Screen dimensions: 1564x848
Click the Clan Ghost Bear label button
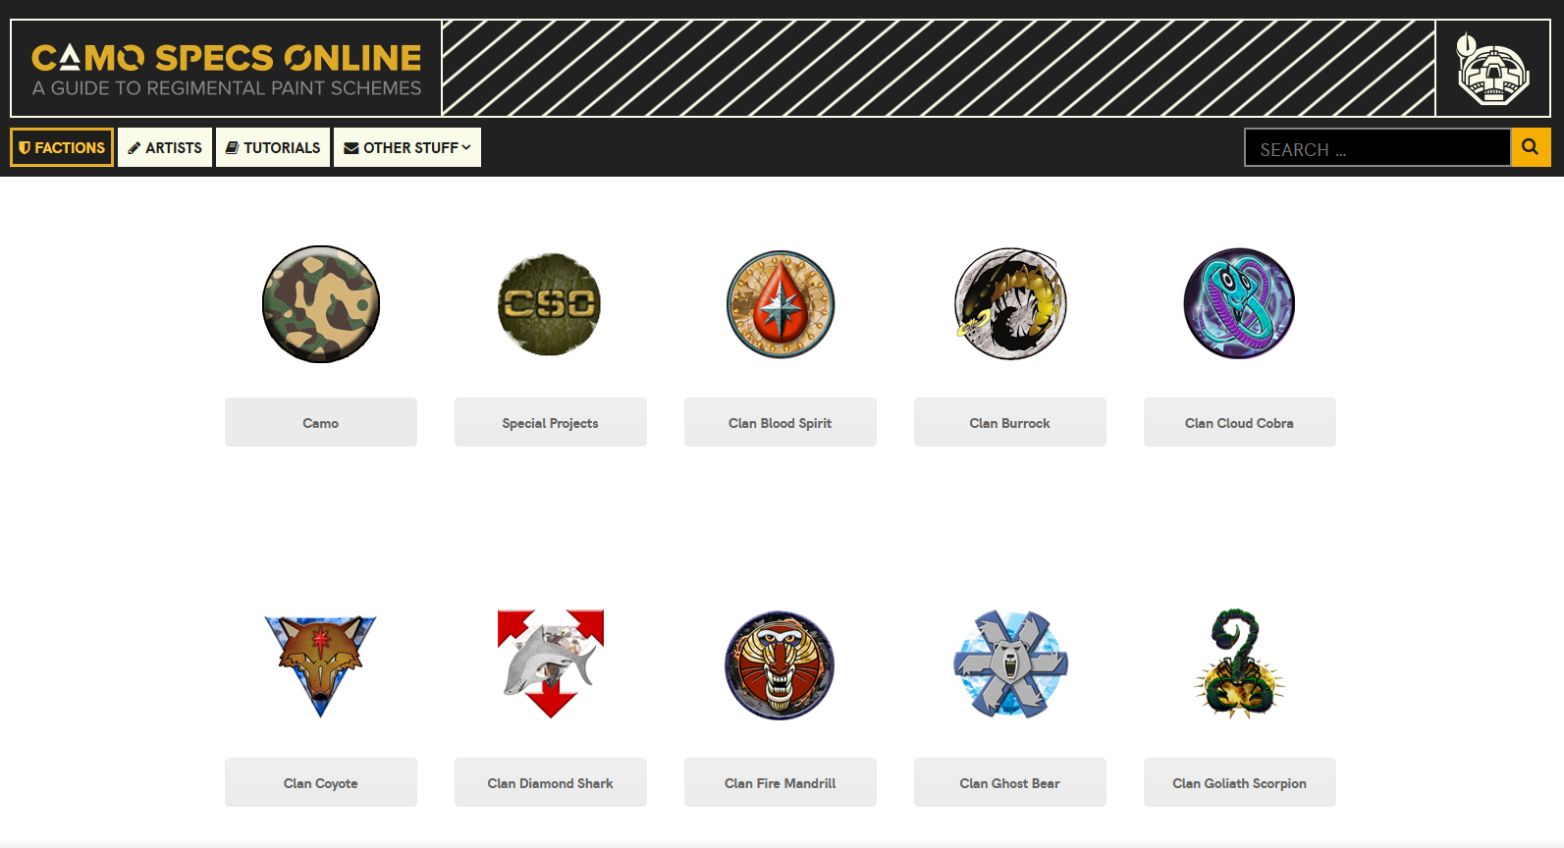point(1010,782)
